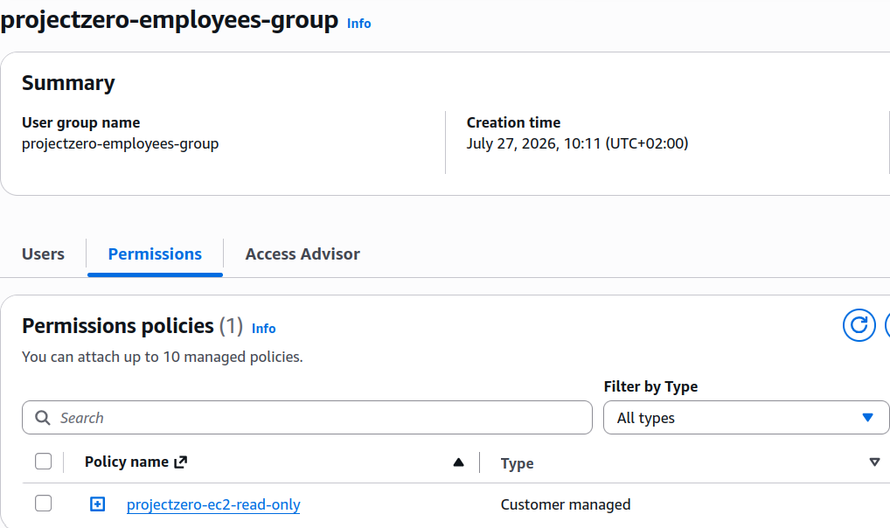Sort ascending by Policy name arrow

coord(459,462)
